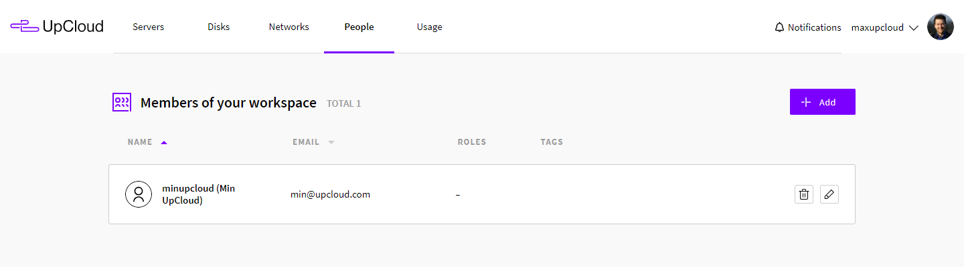Click the workspace members group icon
964x267 pixels.
coord(121,103)
